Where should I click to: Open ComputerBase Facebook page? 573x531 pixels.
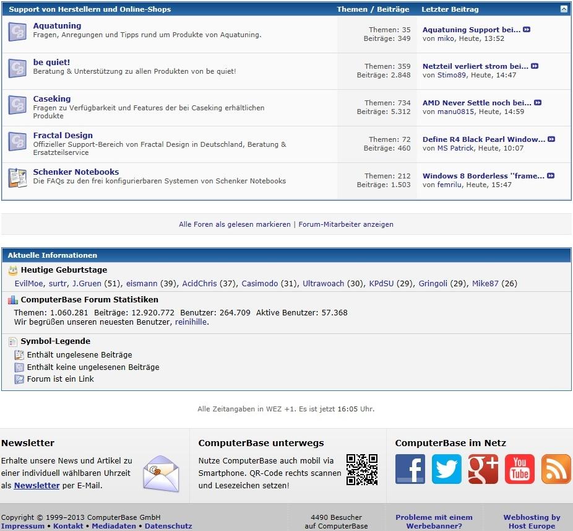pos(410,469)
